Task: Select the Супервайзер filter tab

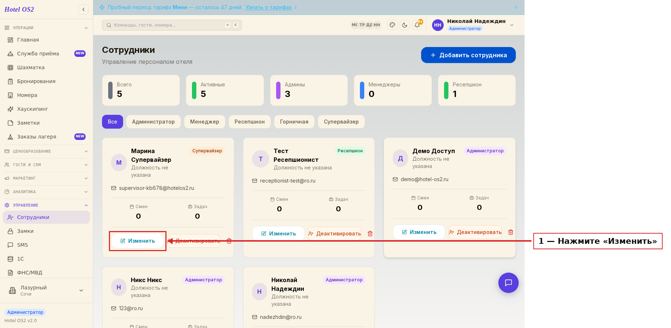Action: click(x=341, y=122)
